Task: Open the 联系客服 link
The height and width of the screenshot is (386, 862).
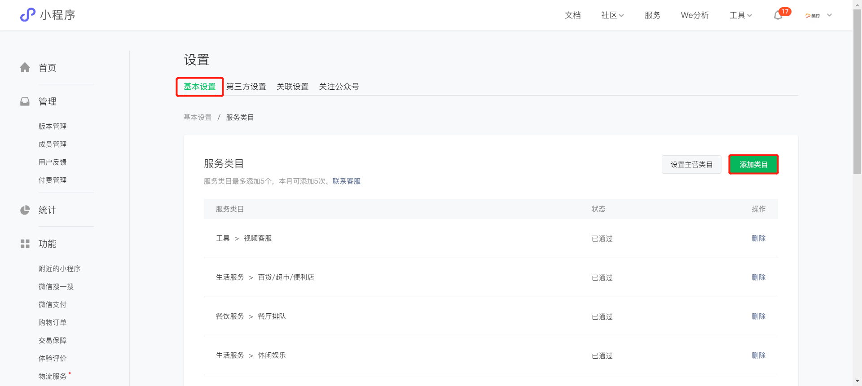Action: (347, 181)
